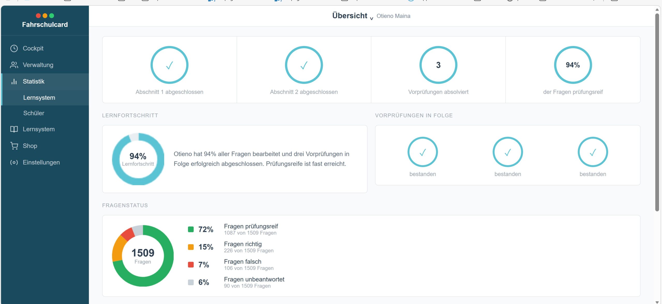The height and width of the screenshot is (304, 662).
Task: Select Lernsystem submenu under Statistik
Action: pos(39,98)
